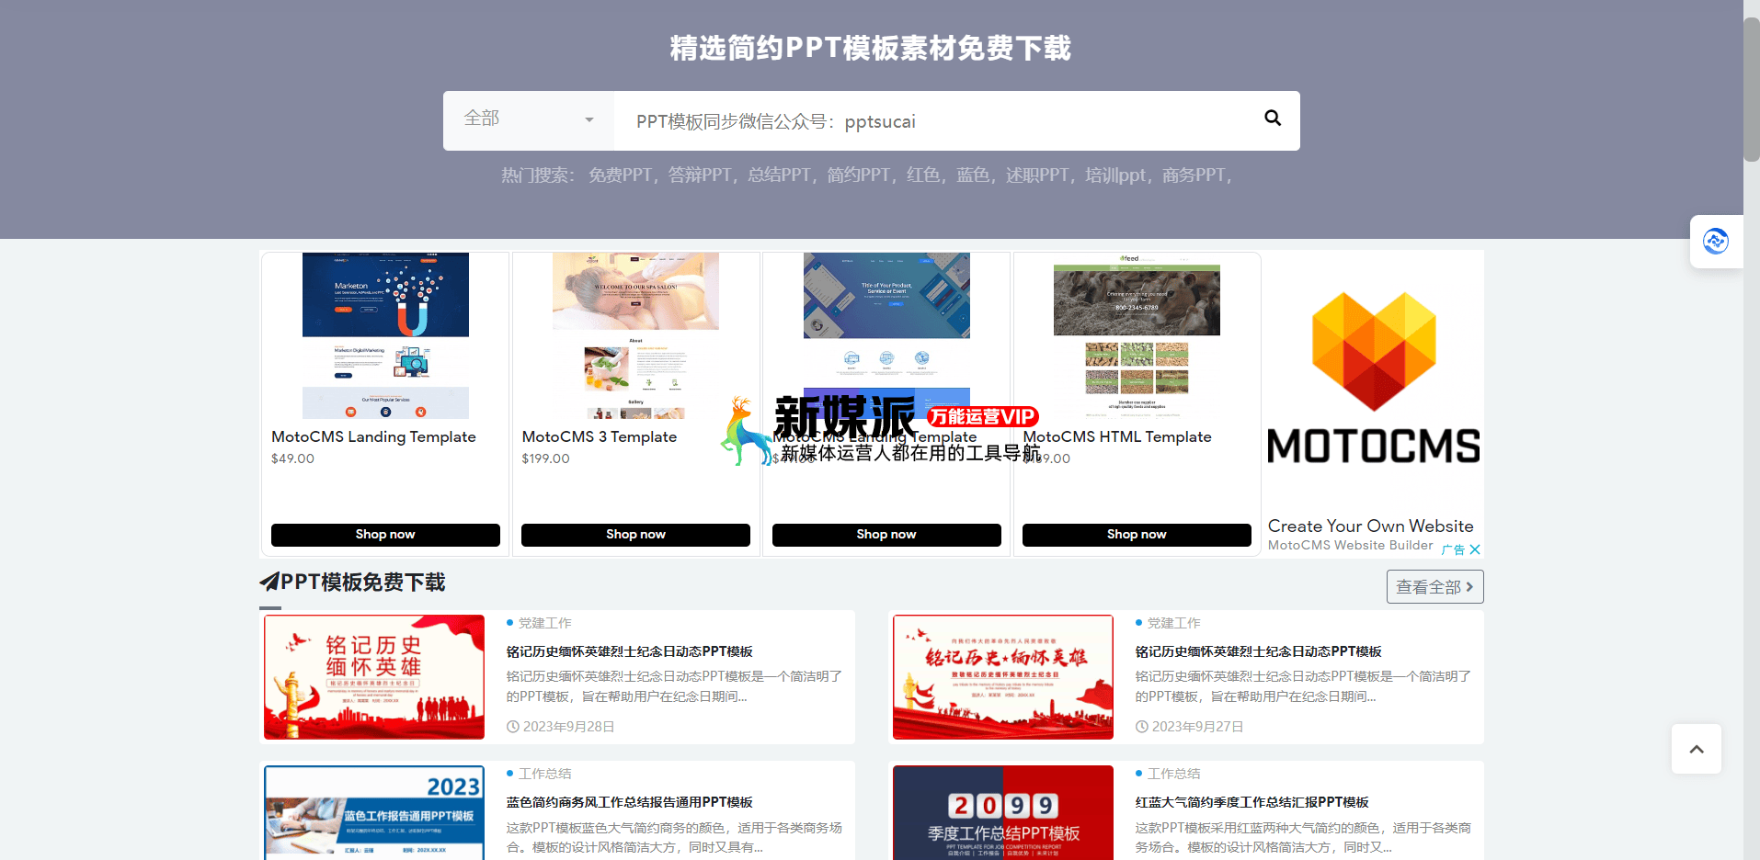Click Shop now under MotoCMS 3 Template

635,534
